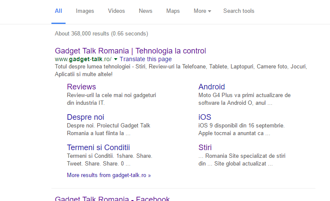Screen dimensions: 330x201
Task: Open the Videos search tab
Action: tap(117, 11)
